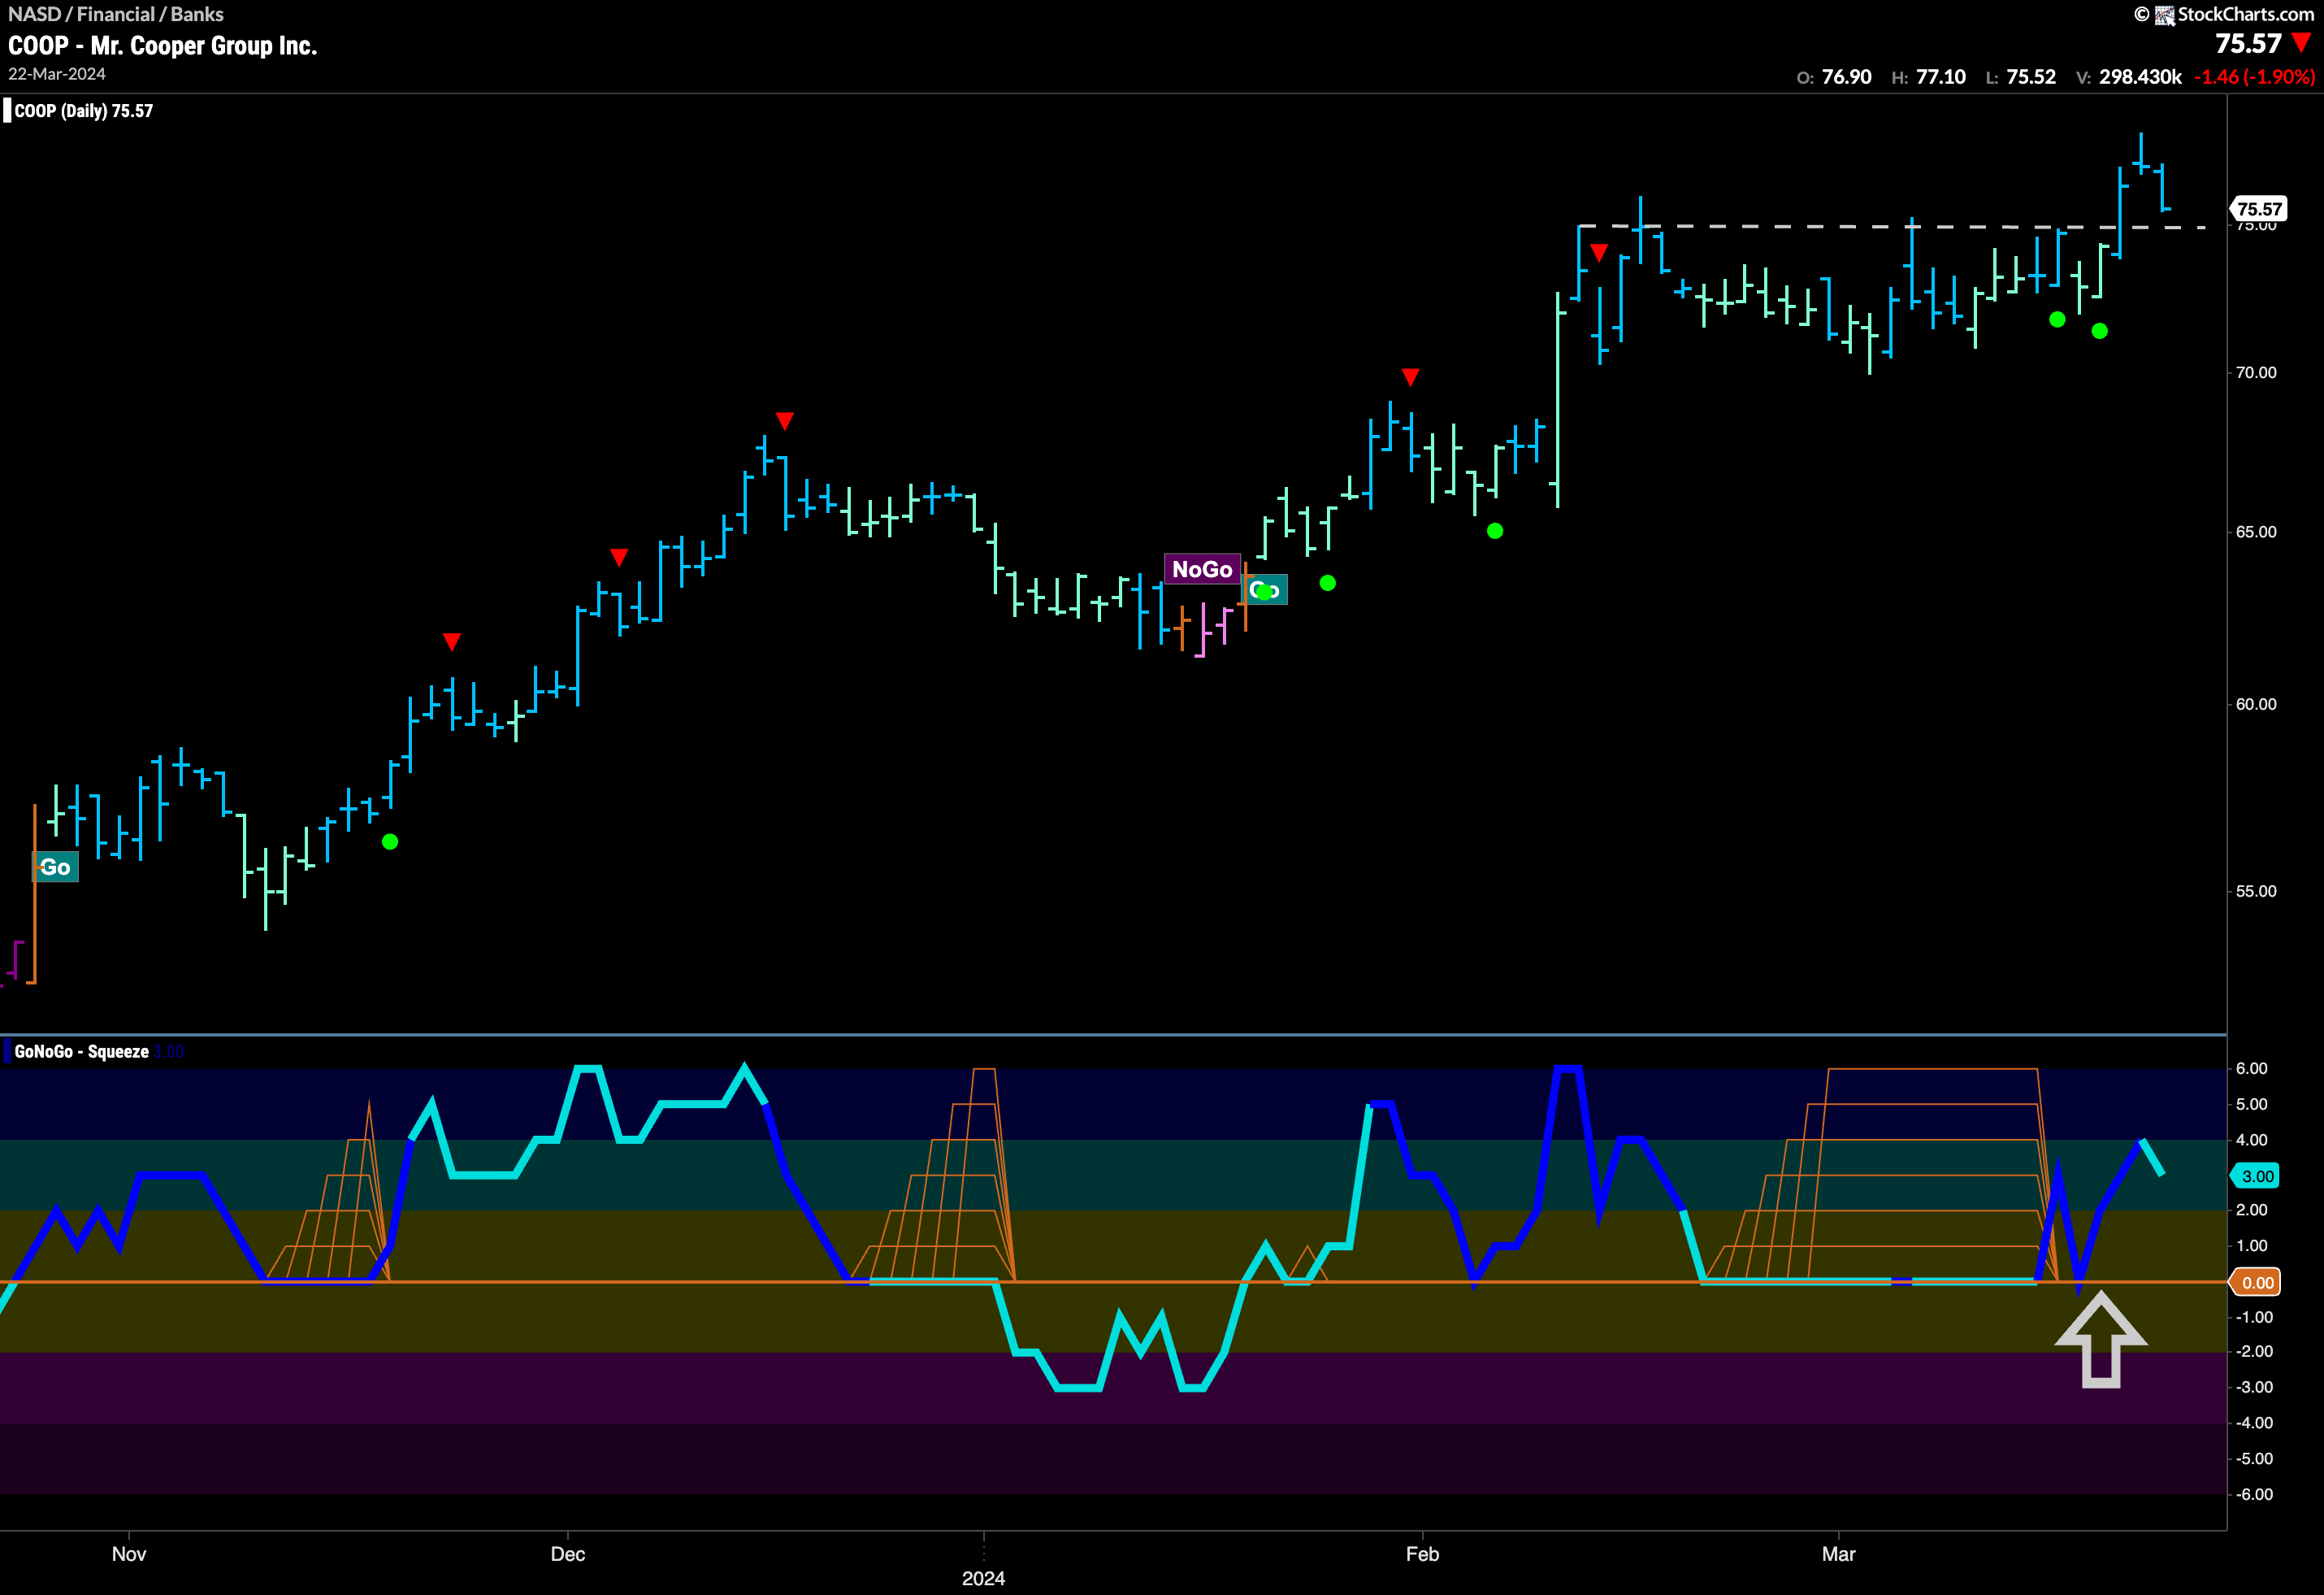Image resolution: width=2324 pixels, height=1595 pixels.
Task: Click the mid-November green dot near 56
Action: 390,841
